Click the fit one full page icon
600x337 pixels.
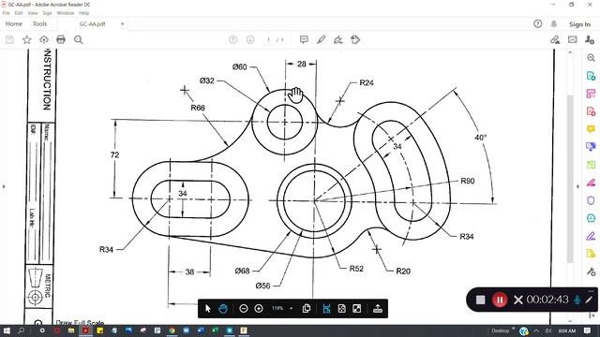341,308
